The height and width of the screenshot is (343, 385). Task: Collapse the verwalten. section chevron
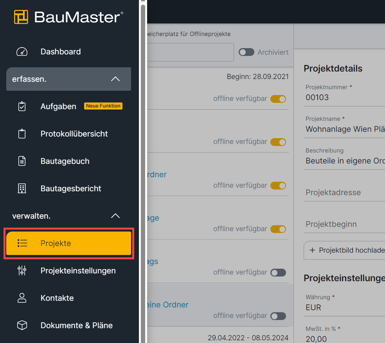pos(115,216)
